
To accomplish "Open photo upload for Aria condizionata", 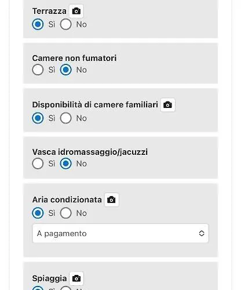I will click(111, 200).
